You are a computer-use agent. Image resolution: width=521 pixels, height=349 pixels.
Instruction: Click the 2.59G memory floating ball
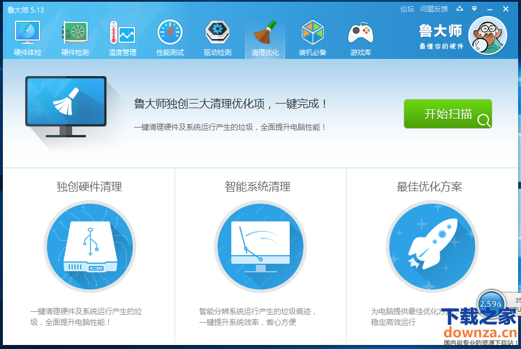(491, 303)
